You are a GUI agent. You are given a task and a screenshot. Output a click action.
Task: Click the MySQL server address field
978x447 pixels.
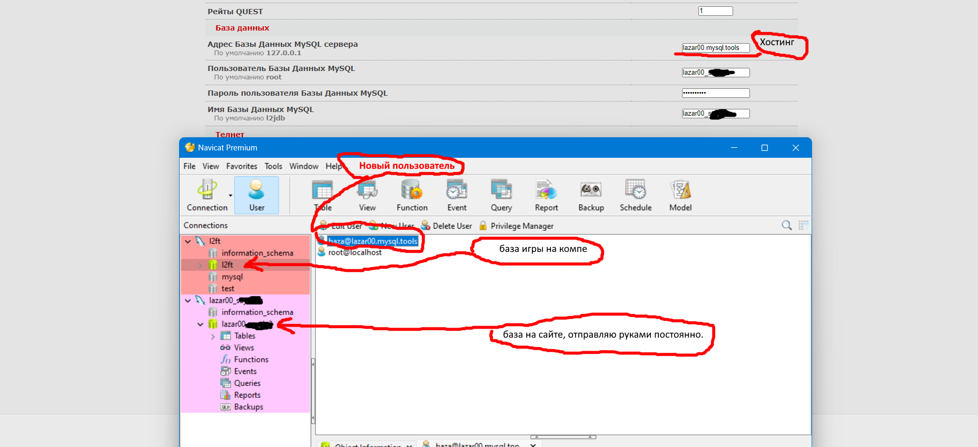(715, 48)
